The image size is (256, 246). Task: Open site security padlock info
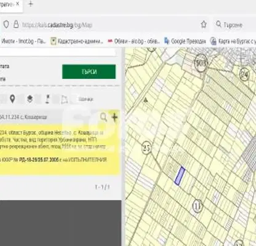(16, 25)
